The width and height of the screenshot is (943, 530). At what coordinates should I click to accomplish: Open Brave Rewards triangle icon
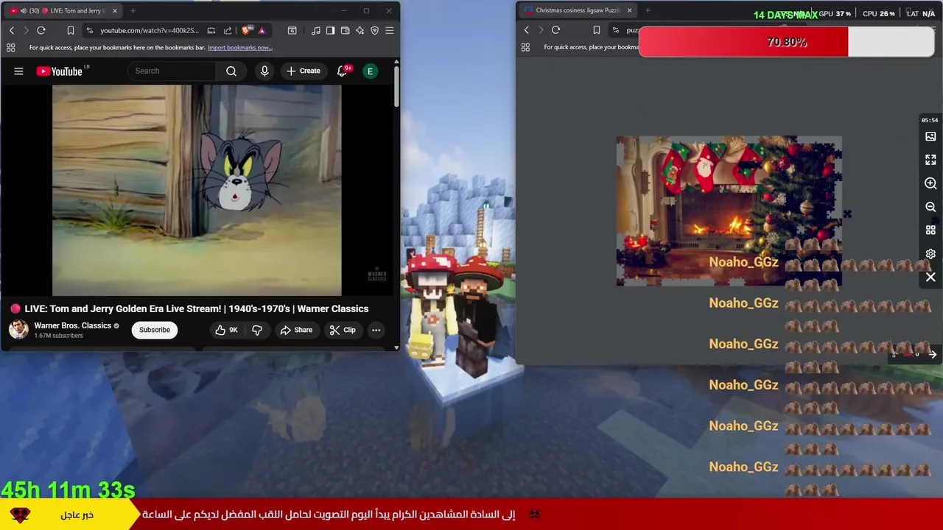pos(262,30)
